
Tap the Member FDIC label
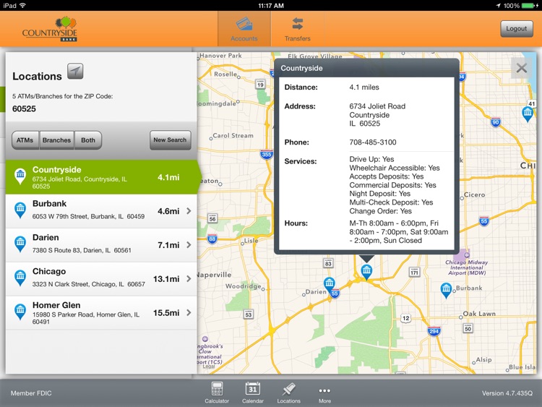31,393
